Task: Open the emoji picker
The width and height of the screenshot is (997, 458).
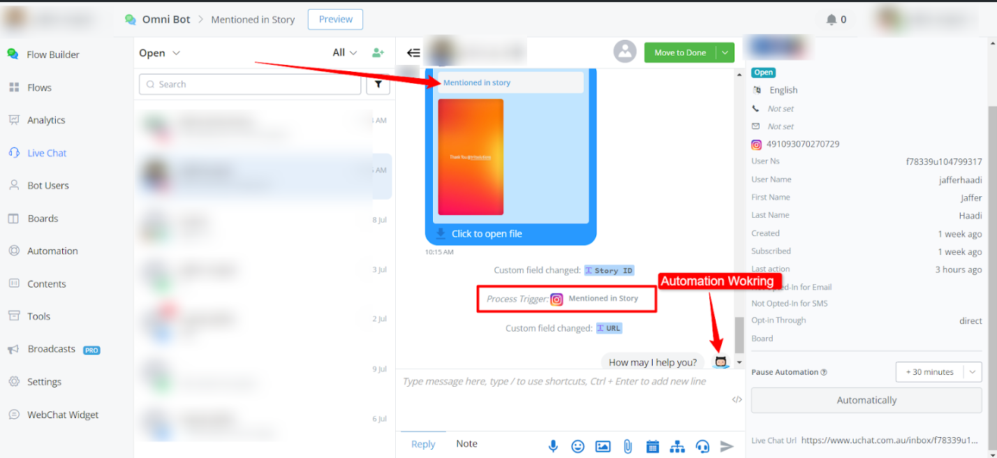Action: point(577,446)
